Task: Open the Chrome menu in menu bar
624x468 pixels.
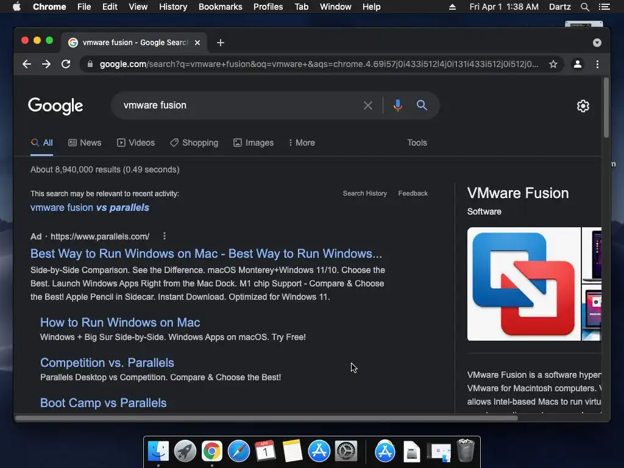Action: pos(49,7)
